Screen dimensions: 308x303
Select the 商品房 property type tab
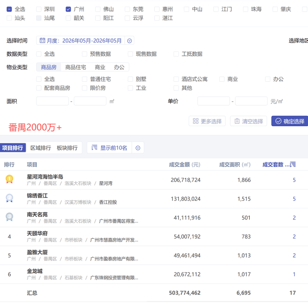point(49,67)
